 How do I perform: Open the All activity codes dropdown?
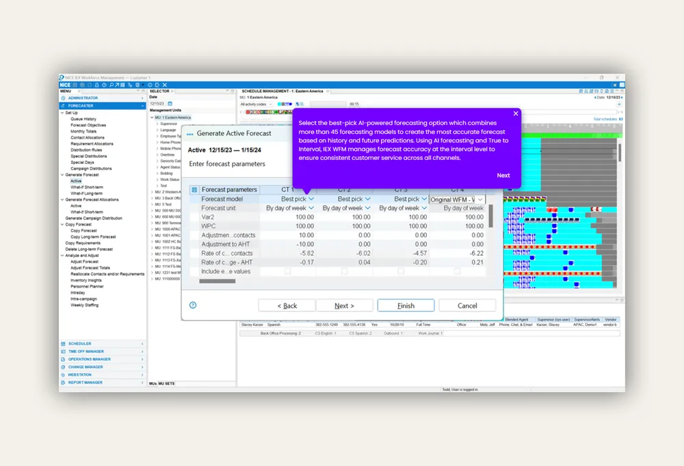tap(256, 104)
